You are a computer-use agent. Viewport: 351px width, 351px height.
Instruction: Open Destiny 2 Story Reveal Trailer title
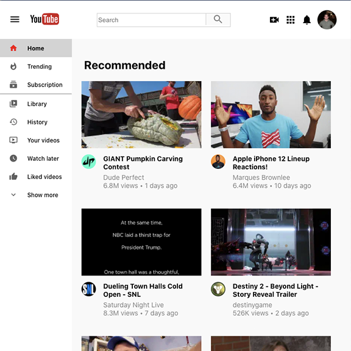coord(275,290)
